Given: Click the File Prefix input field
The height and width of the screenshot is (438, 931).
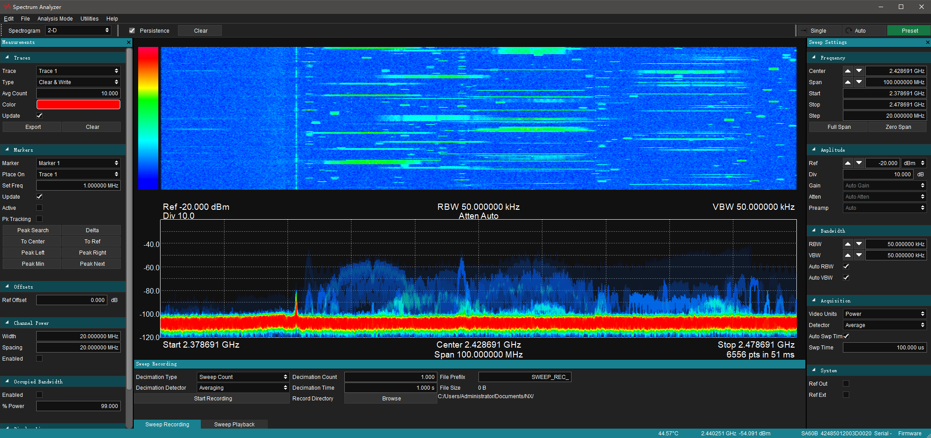Looking at the screenshot, I should (525, 377).
